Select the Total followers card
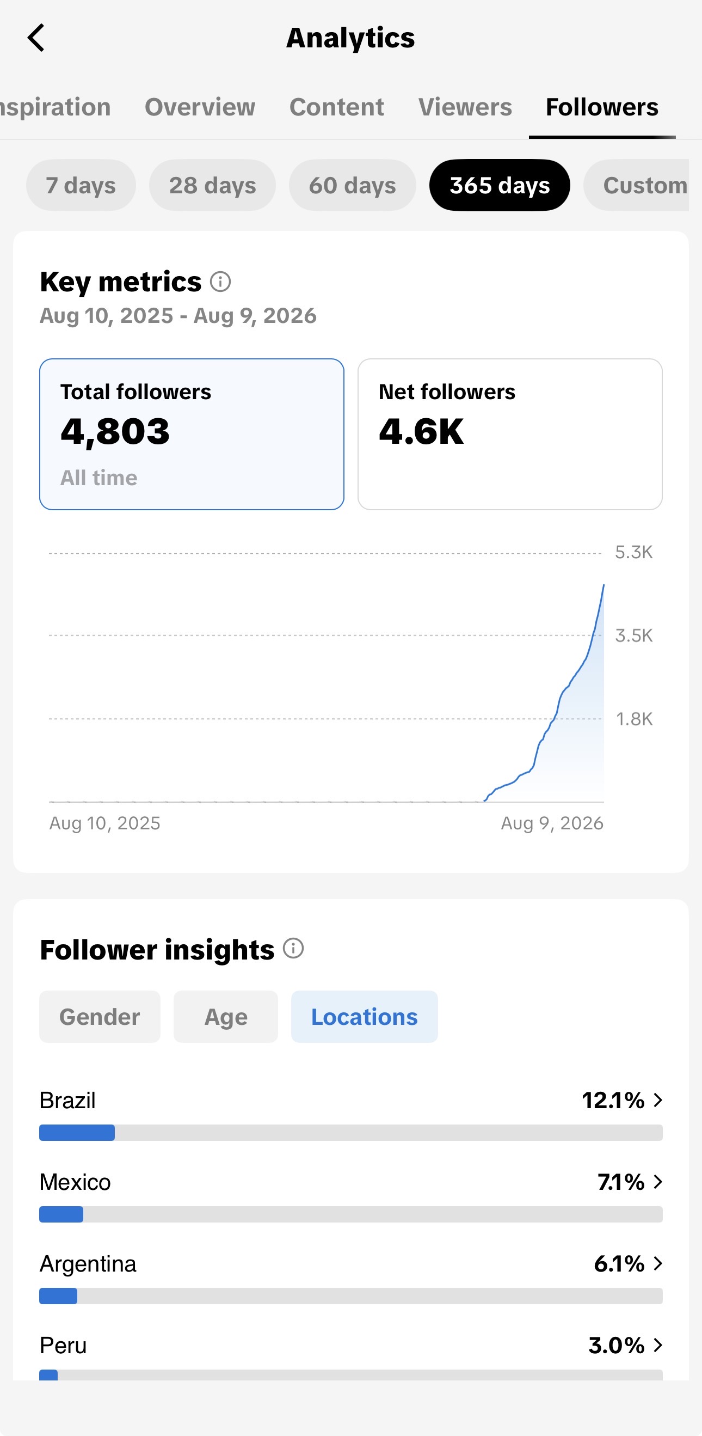 pyautogui.click(x=192, y=433)
